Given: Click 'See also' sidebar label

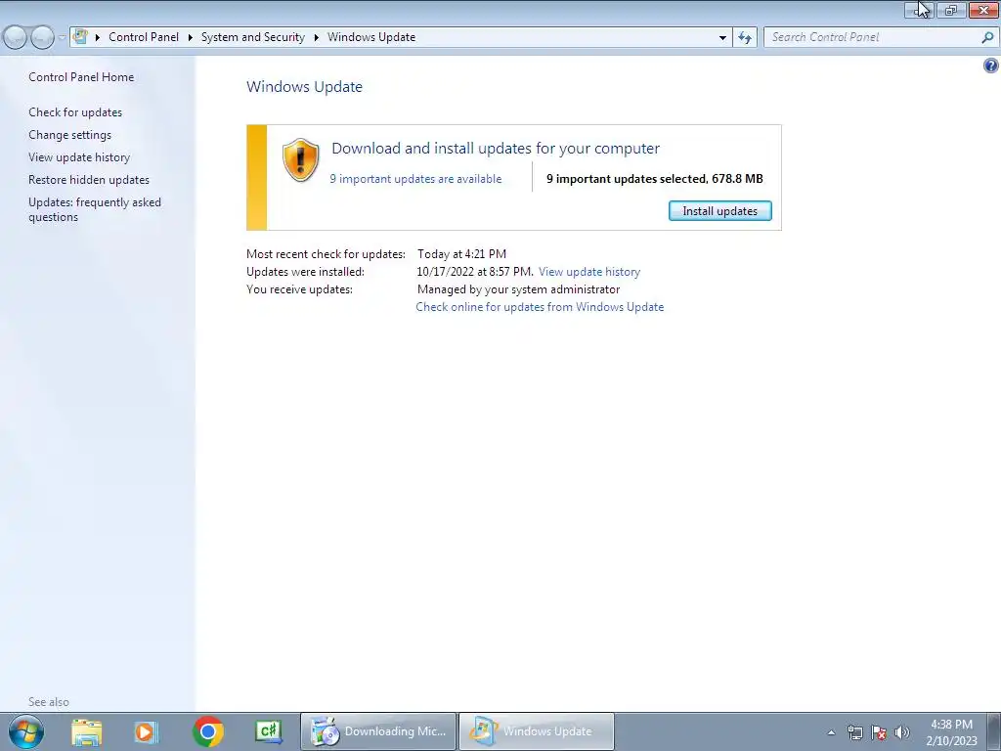Looking at the screenshot, I should (49, 702).
